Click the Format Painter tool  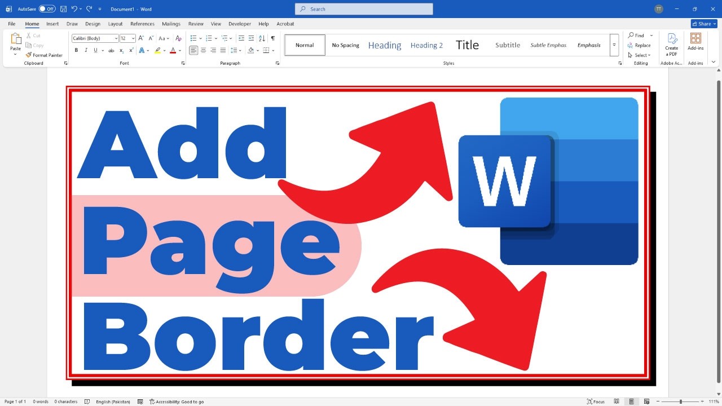(44, 55)
